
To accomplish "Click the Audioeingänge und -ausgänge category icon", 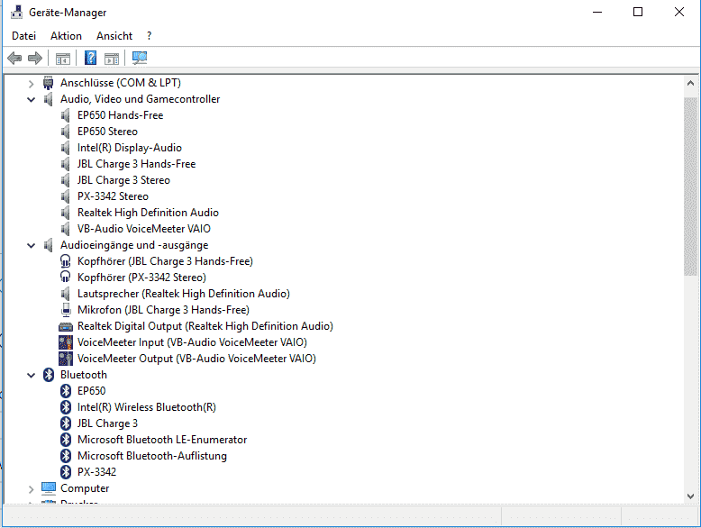I will (49, 245).
